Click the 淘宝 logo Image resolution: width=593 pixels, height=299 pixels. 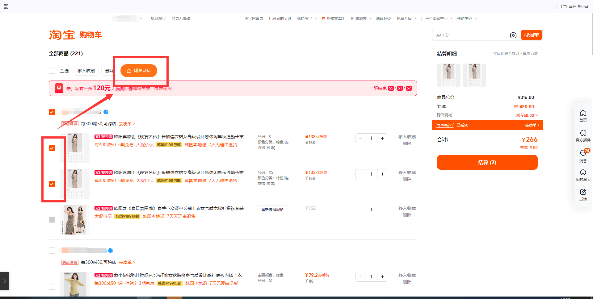pos(62,35)
